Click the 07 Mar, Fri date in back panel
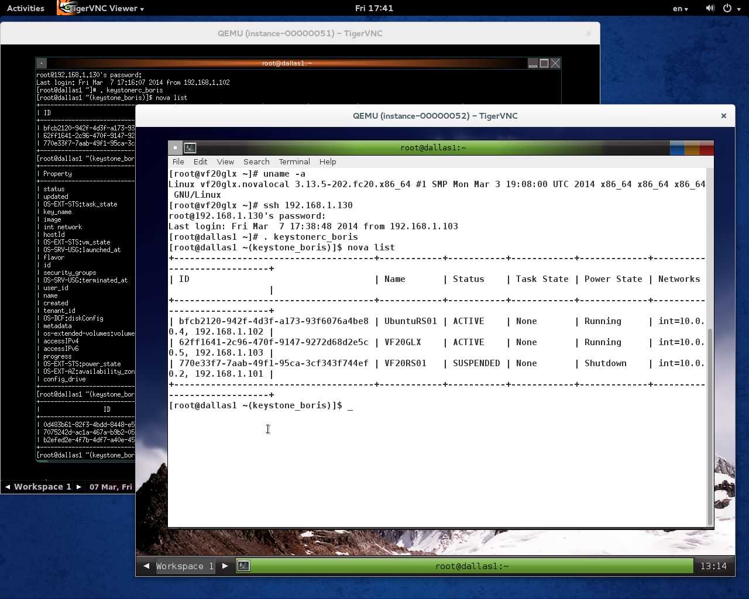 pos(111,487)
